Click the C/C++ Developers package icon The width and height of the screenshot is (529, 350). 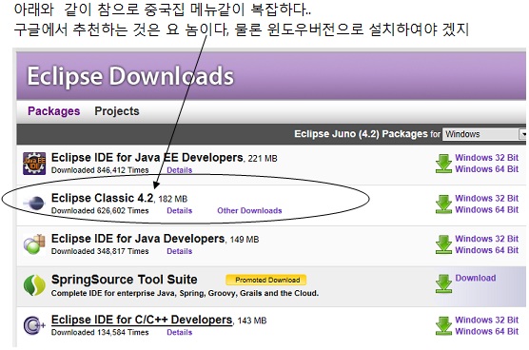tap(34, 325)
